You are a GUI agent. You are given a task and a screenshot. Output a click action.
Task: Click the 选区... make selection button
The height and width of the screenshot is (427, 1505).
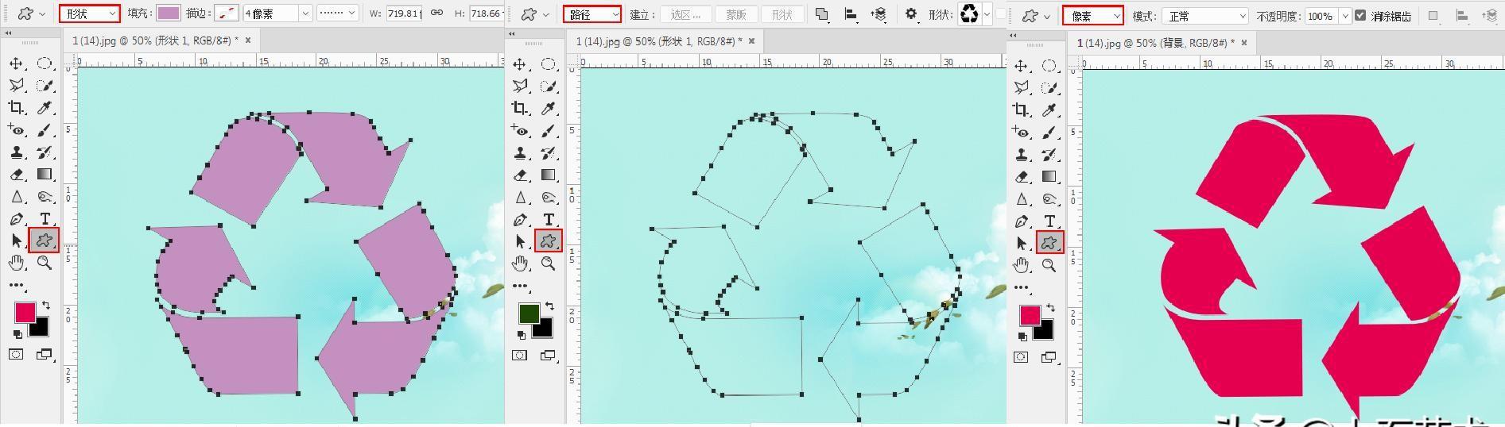[685, 14]
